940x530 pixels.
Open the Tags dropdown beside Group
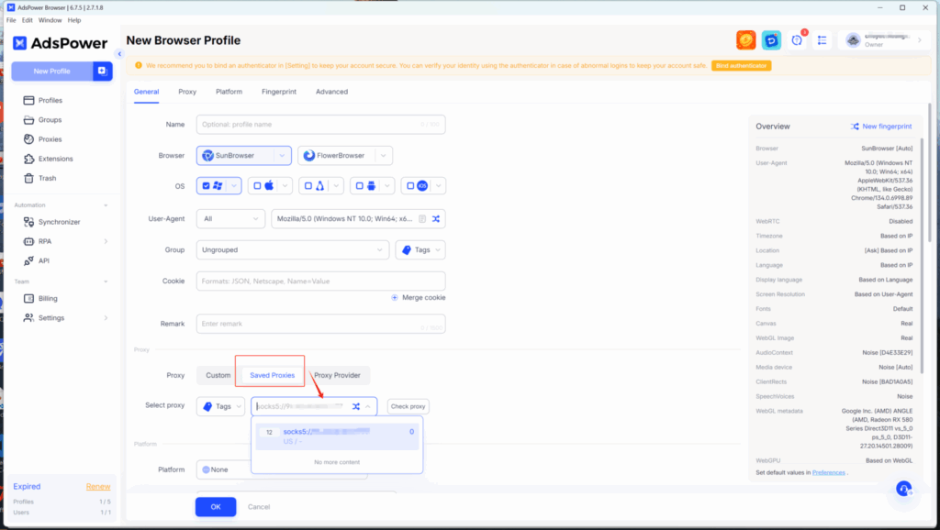coord(420,250)
